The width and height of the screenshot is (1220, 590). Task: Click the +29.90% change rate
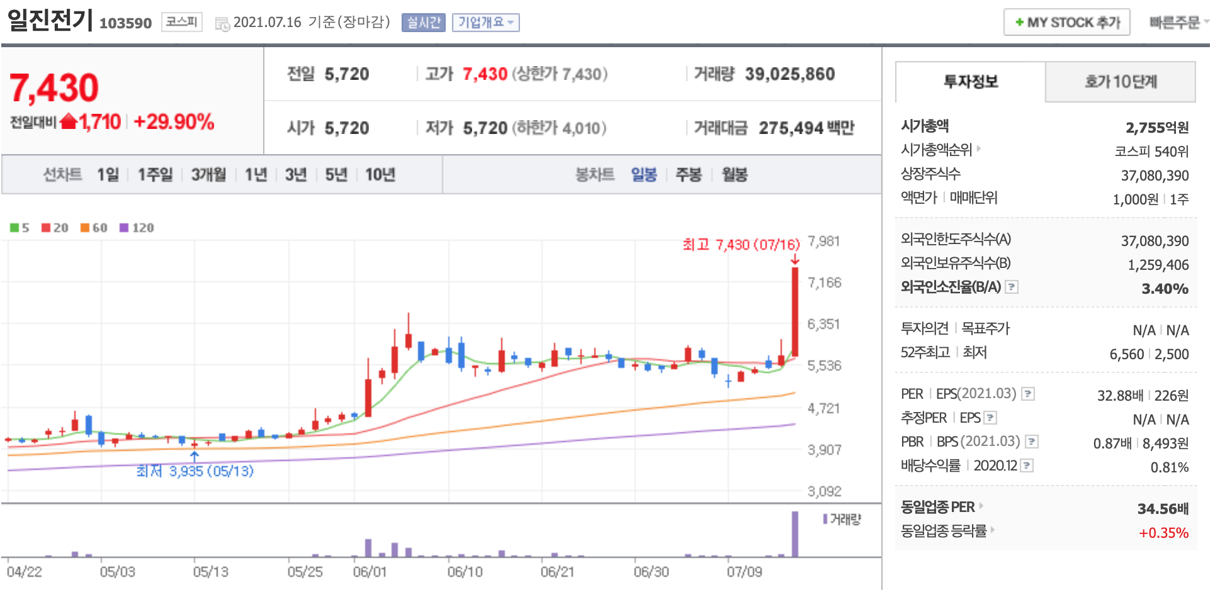[x=174, y=121]
